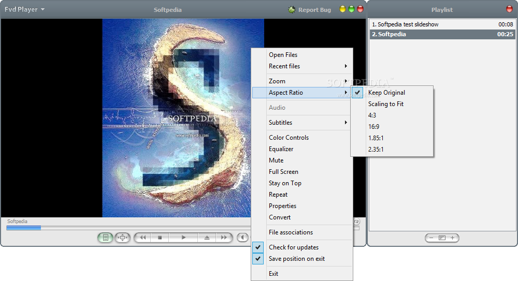Click the Report Bug link text
Image resolution: width=518 pixels, height=281 pixels.
[x=314, y=10]
